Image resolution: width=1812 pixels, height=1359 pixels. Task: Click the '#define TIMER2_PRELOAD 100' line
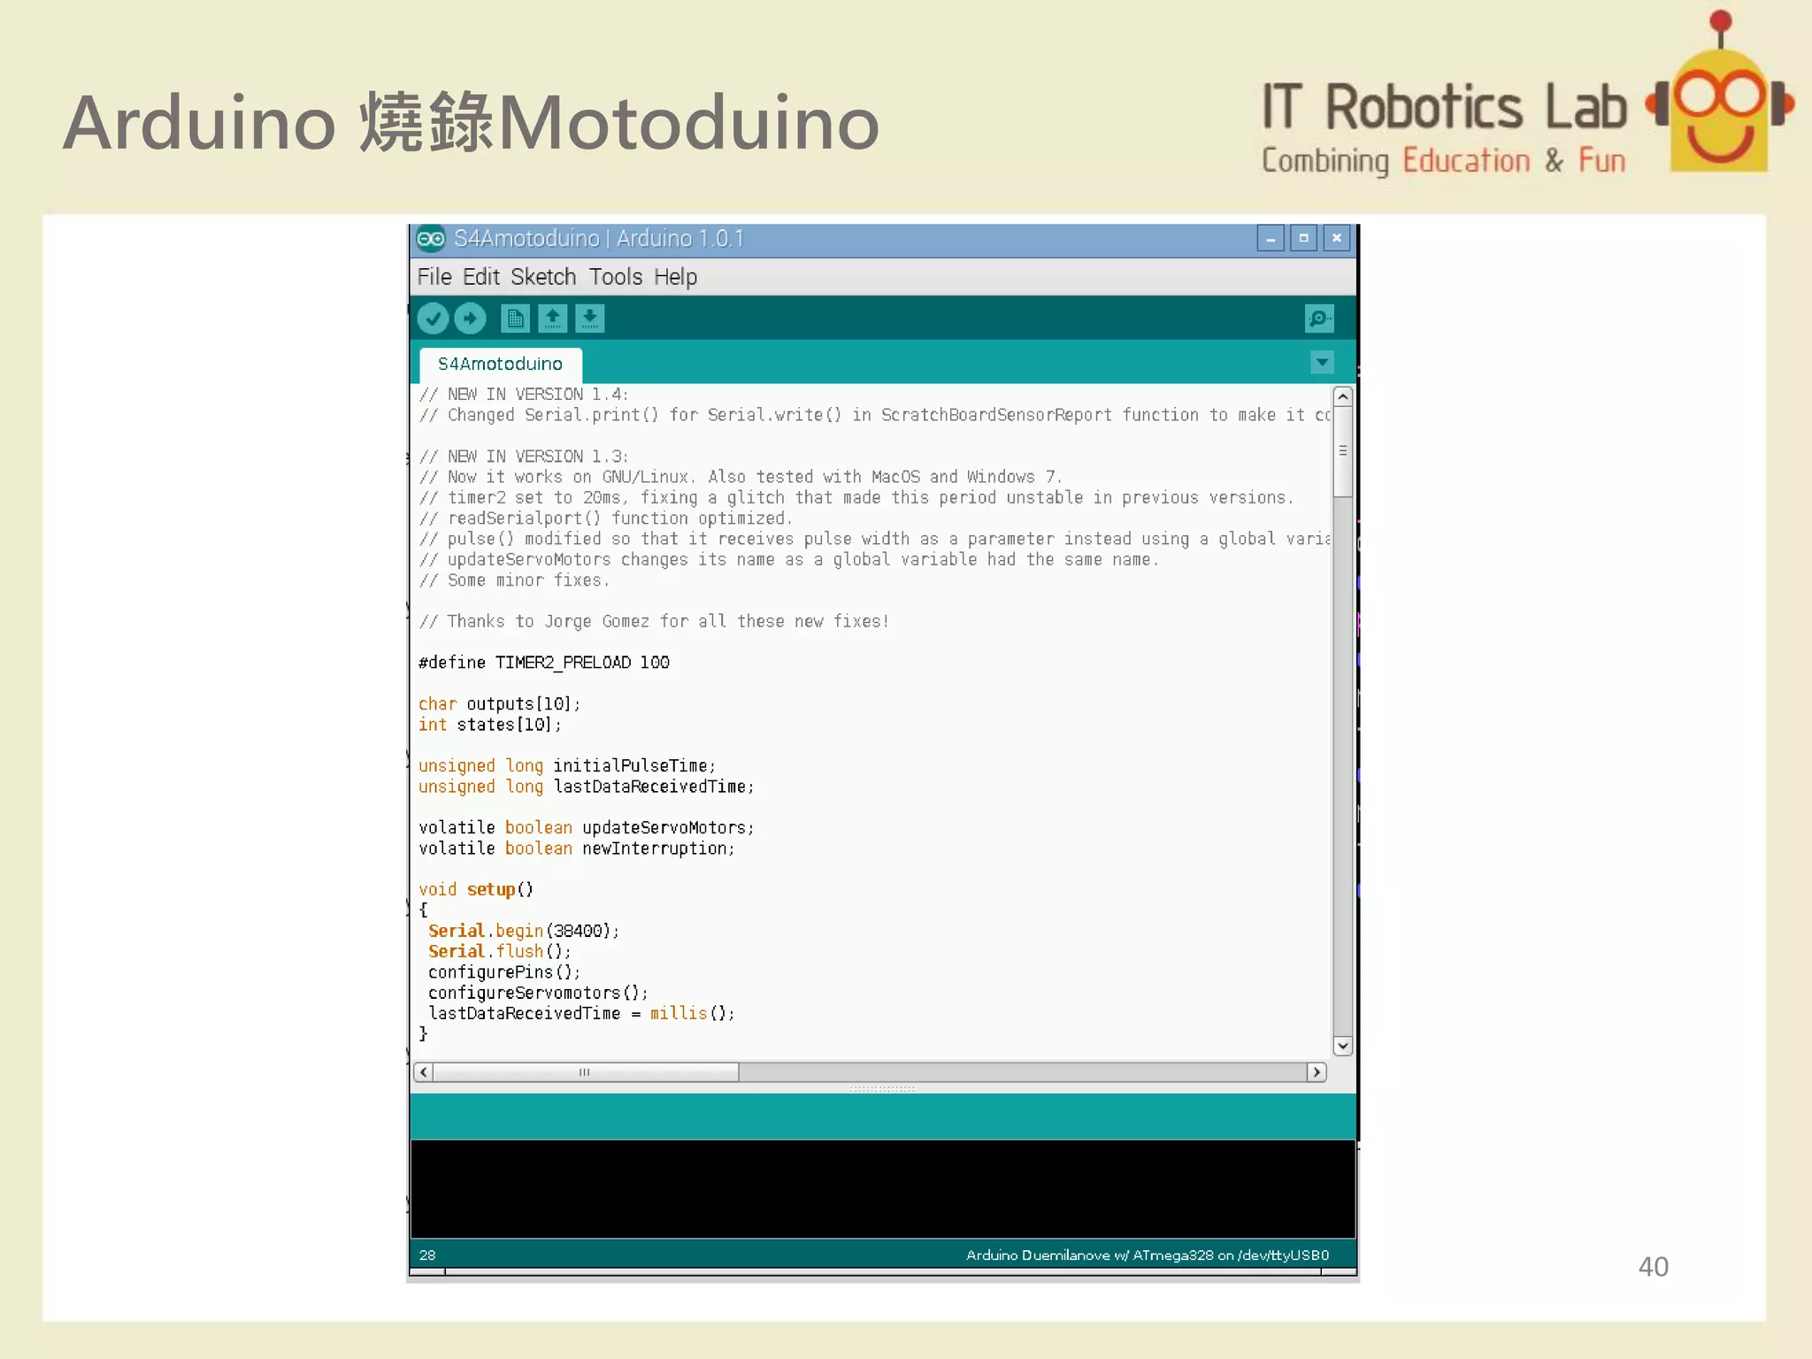(544, 663)
